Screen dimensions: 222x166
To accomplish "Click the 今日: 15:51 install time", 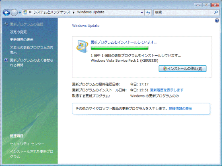I will (139, 90).
